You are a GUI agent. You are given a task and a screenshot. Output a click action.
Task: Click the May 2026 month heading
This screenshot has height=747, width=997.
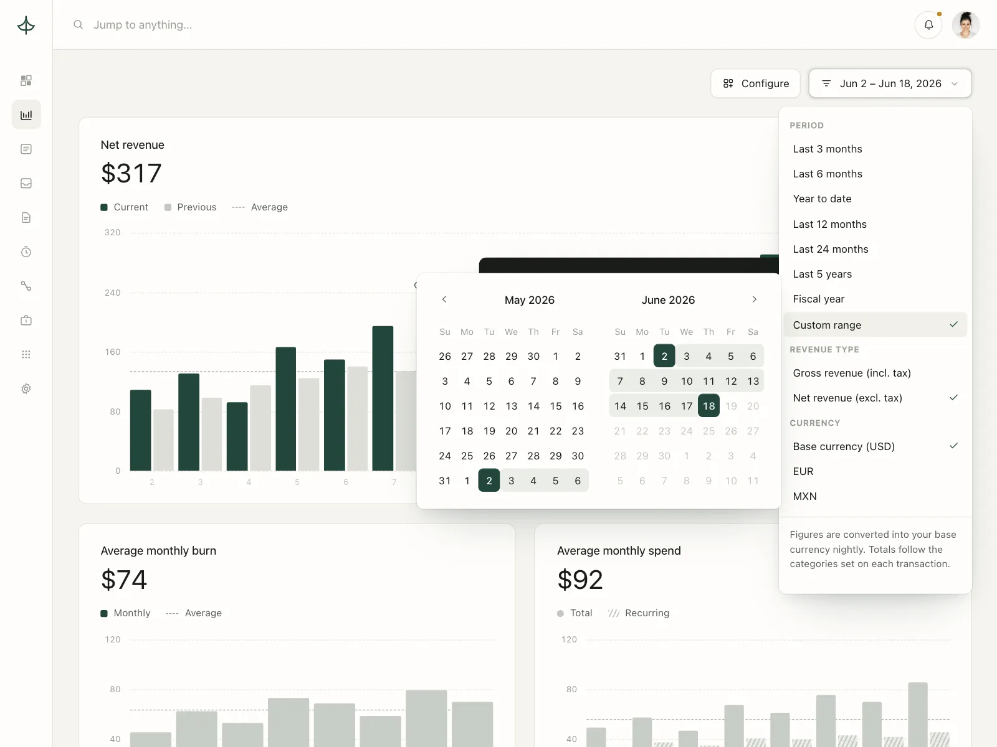click(x=530, y=300)
